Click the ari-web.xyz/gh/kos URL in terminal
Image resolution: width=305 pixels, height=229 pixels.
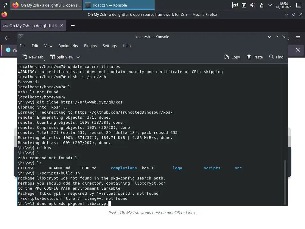92,102
